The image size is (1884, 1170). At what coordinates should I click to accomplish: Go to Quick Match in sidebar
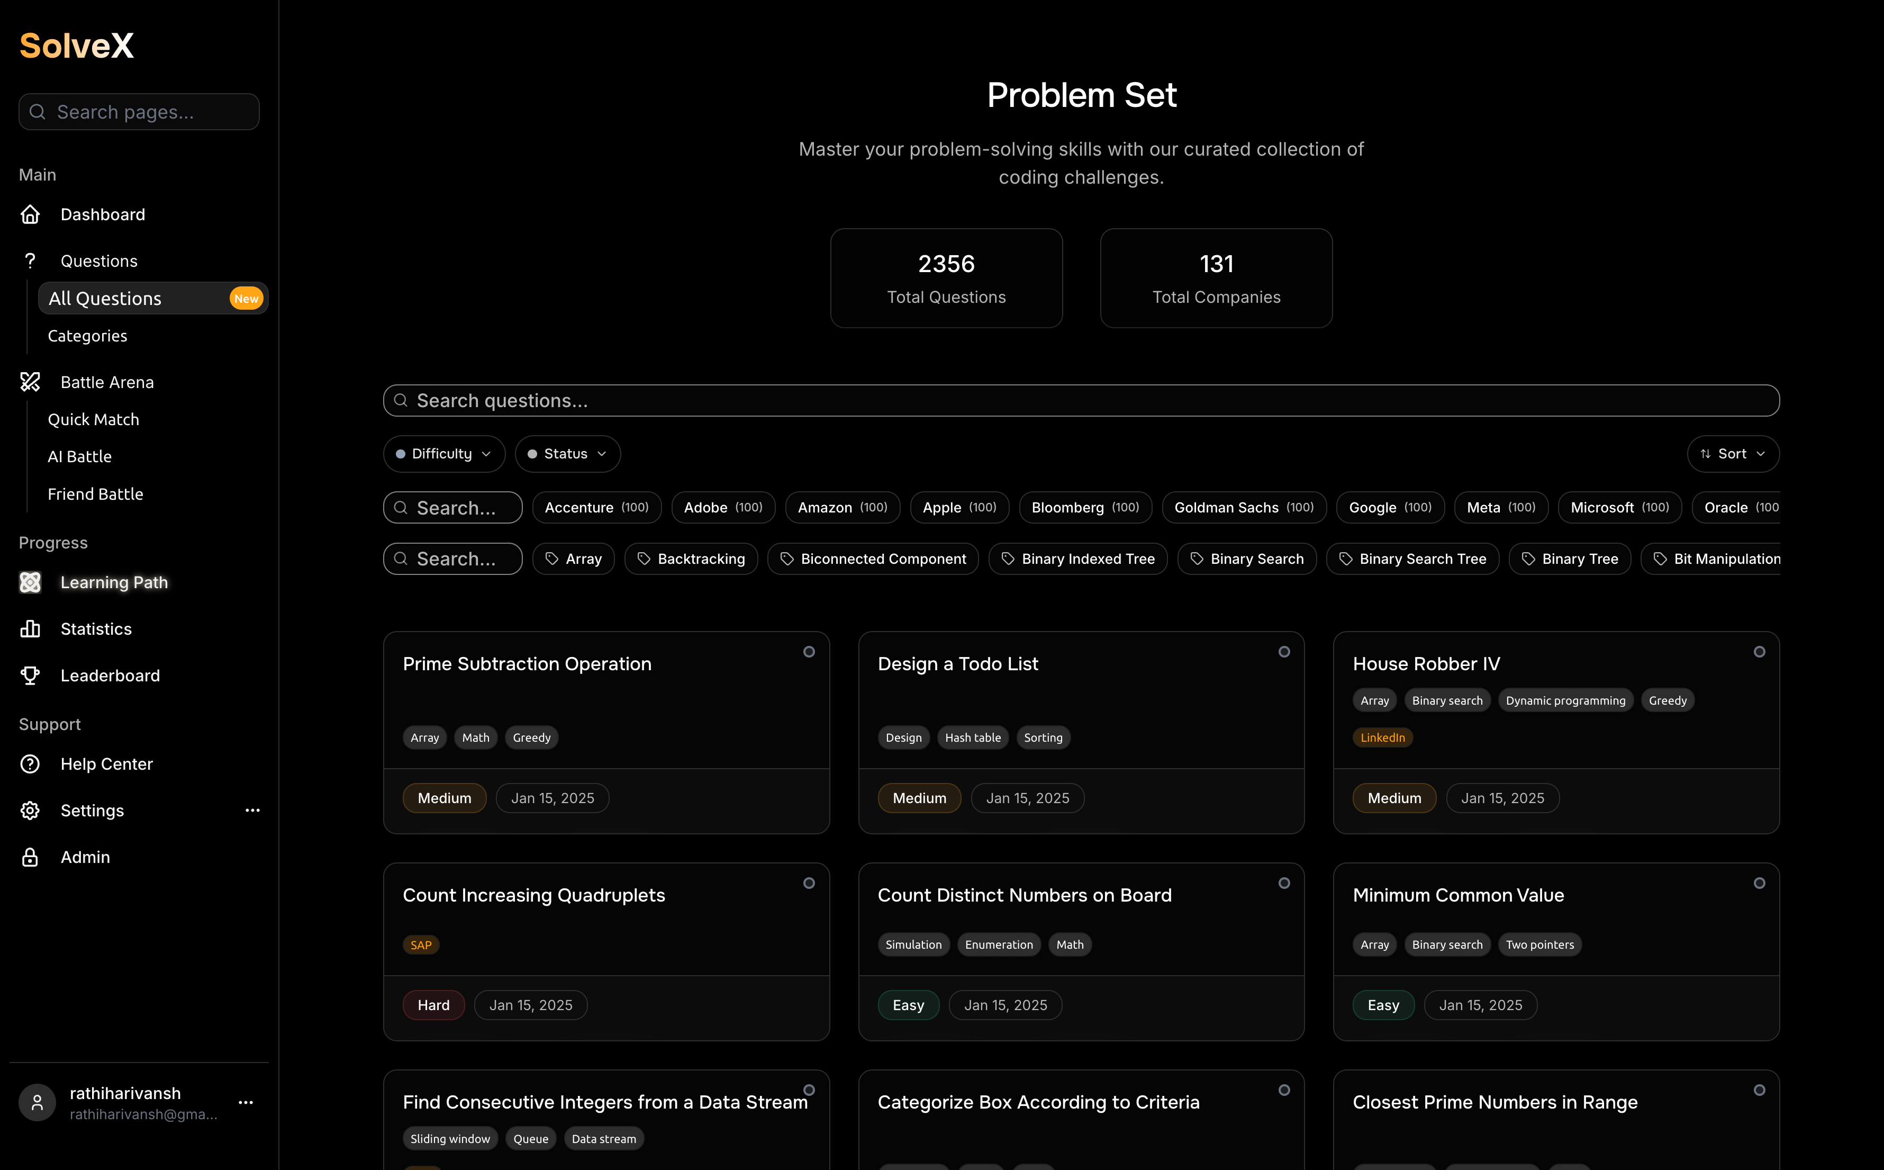click(94, 419)
